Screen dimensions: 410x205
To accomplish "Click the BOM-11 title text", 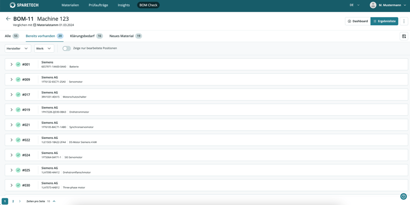I will 23,19.
